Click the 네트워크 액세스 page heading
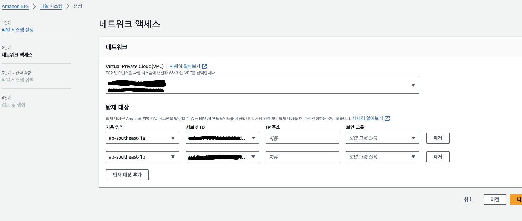 click(129, 24)
